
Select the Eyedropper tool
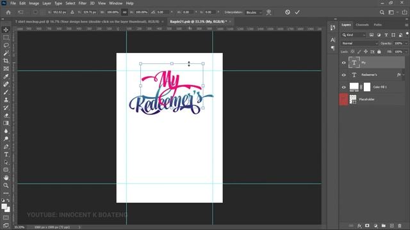(x=6, y=77)
